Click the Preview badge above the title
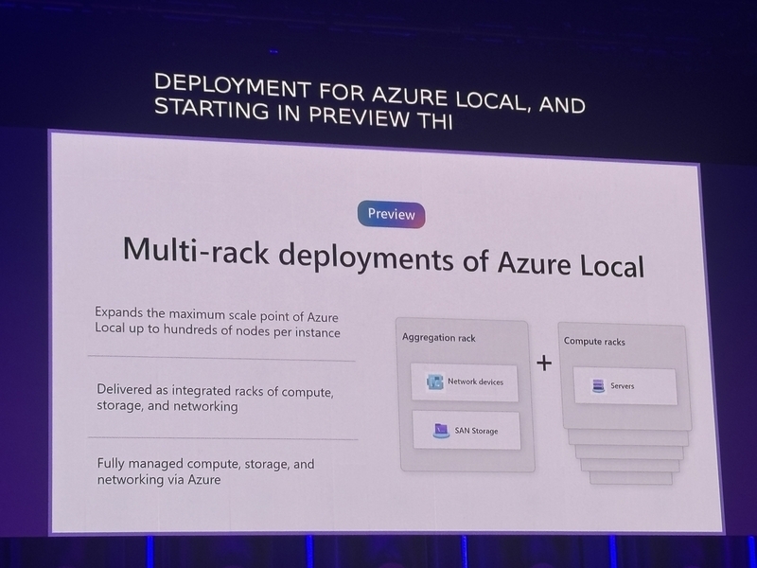Image resolution: width=757 pixels, height=568 pixels. tap(391, 215)
